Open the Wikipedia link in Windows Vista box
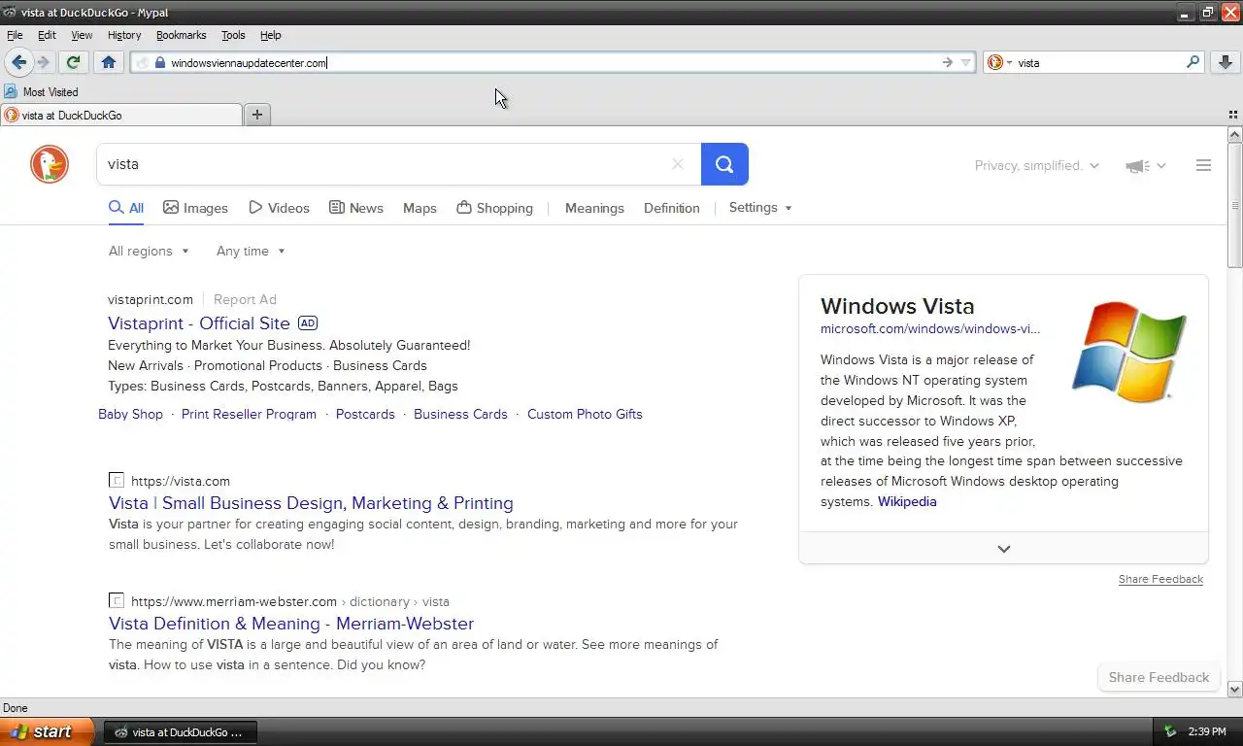The width and height of the screenshot is (1243, 746). point(907,502)
